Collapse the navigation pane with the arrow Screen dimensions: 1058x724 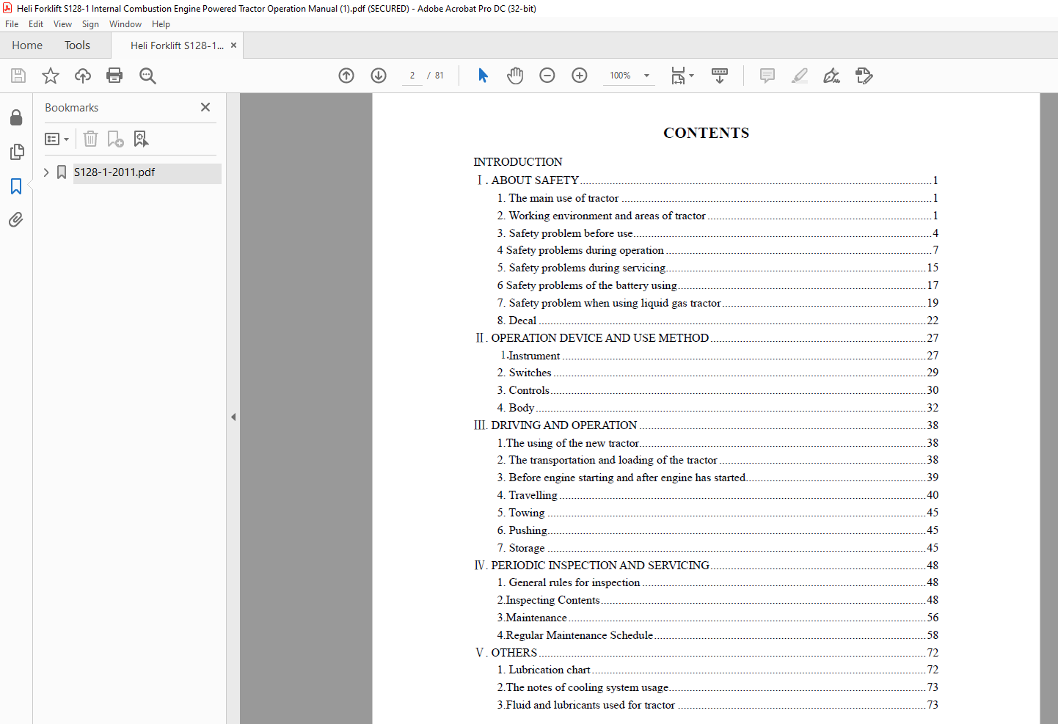[233, 417]
